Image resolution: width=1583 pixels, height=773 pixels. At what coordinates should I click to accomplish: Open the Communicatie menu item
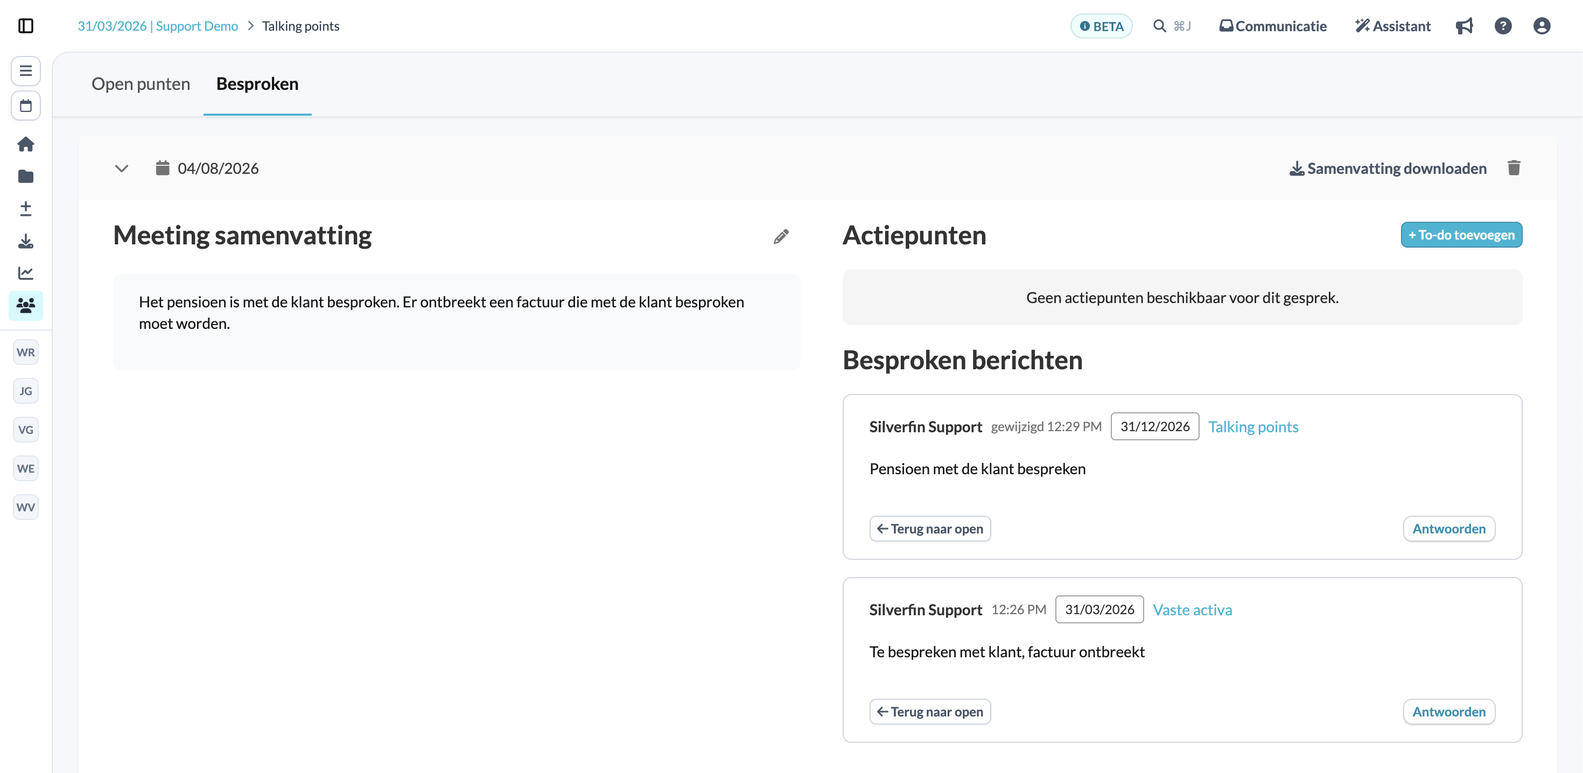coord(1273,26)
